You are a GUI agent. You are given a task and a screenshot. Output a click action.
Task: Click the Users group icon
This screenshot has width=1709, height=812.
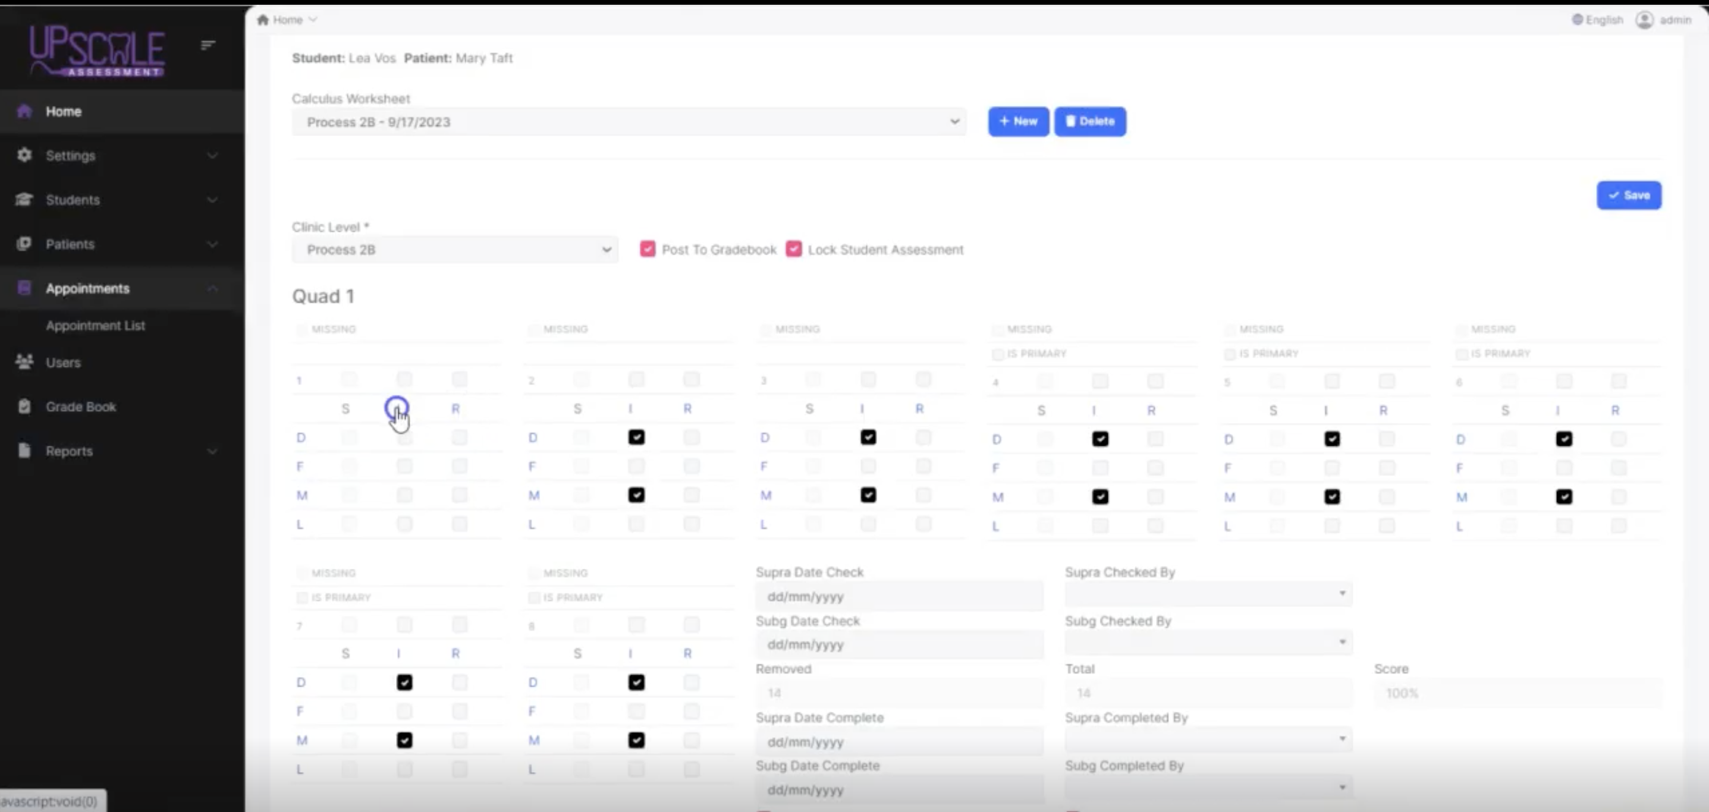pos(24,362)
